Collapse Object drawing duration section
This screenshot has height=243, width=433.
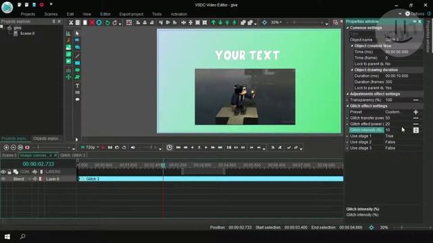tap(352, 70)
